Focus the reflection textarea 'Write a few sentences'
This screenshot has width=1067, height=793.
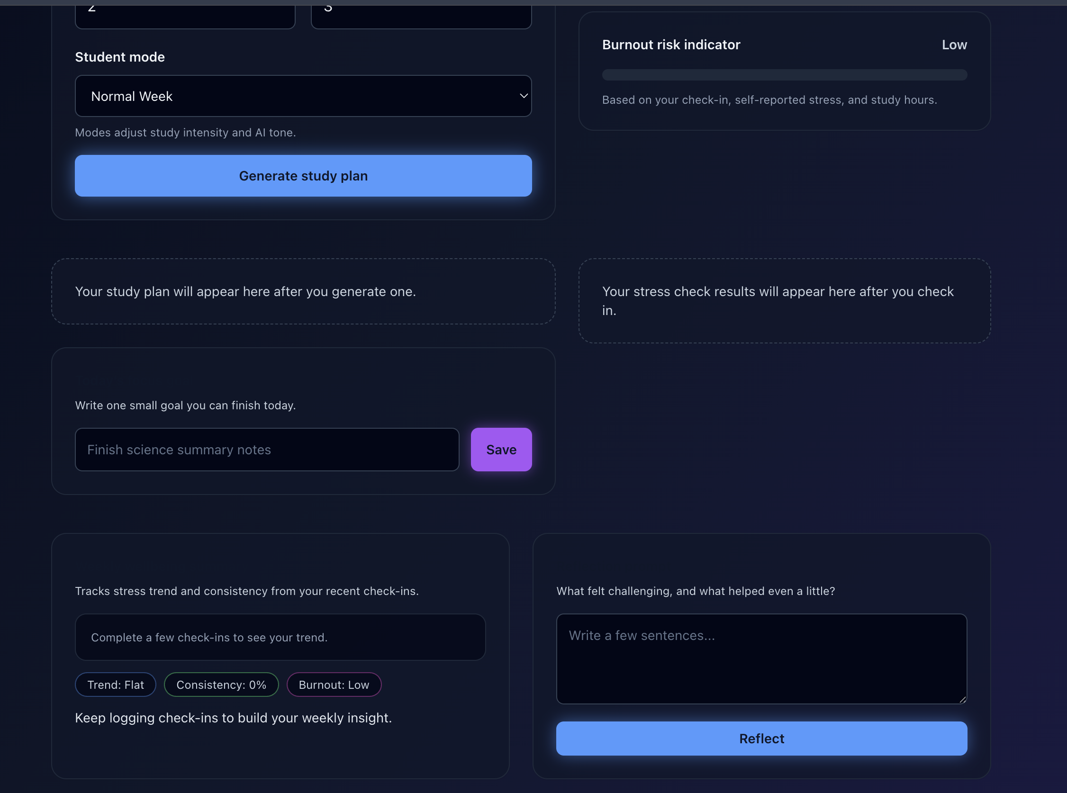click(x=761, y=658)
